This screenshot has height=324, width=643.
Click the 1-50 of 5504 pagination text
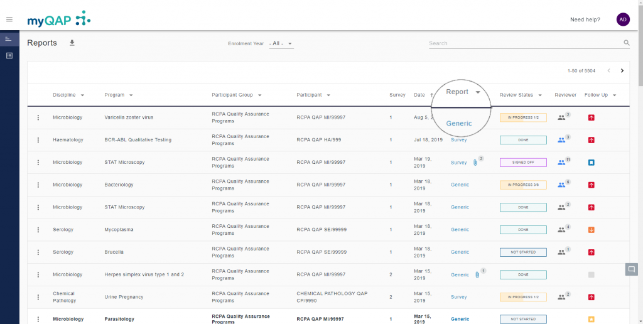(581, 70)
